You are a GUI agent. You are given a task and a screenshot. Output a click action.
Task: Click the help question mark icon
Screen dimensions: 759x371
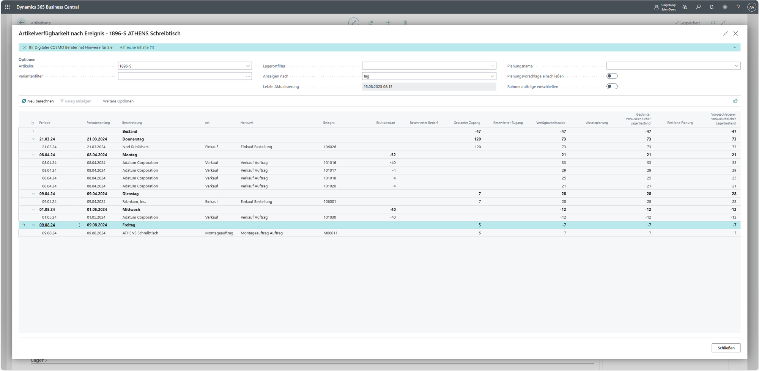click(x=738, y=7)
